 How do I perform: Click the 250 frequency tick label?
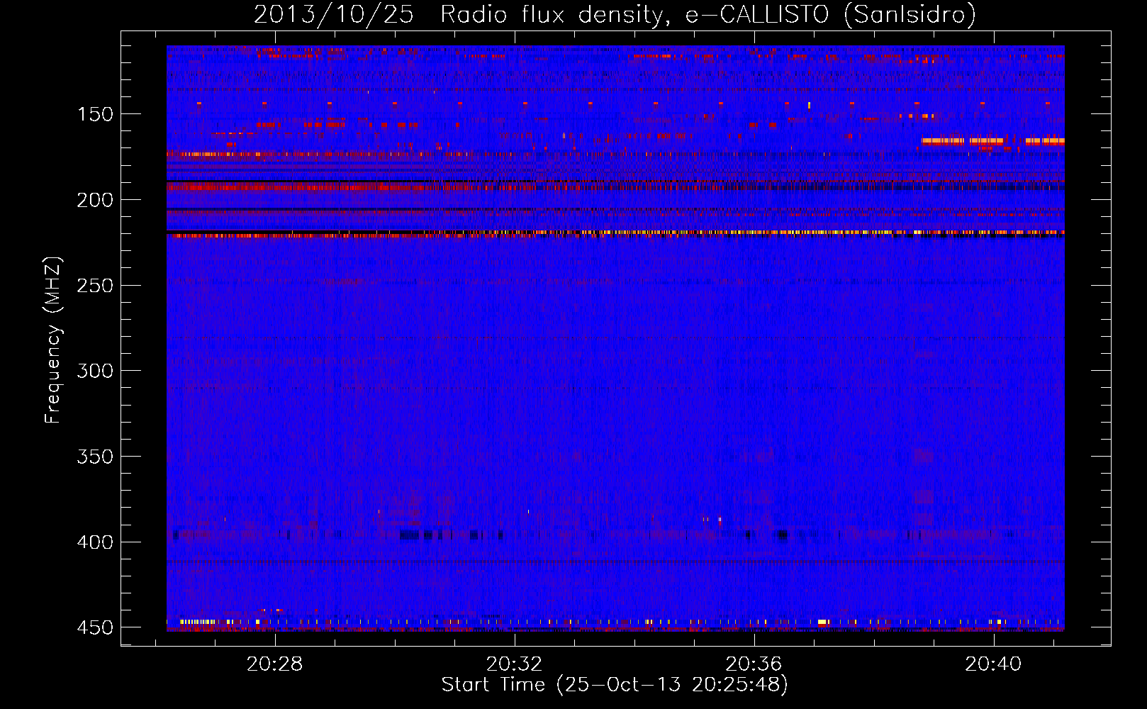pos(95,286)
